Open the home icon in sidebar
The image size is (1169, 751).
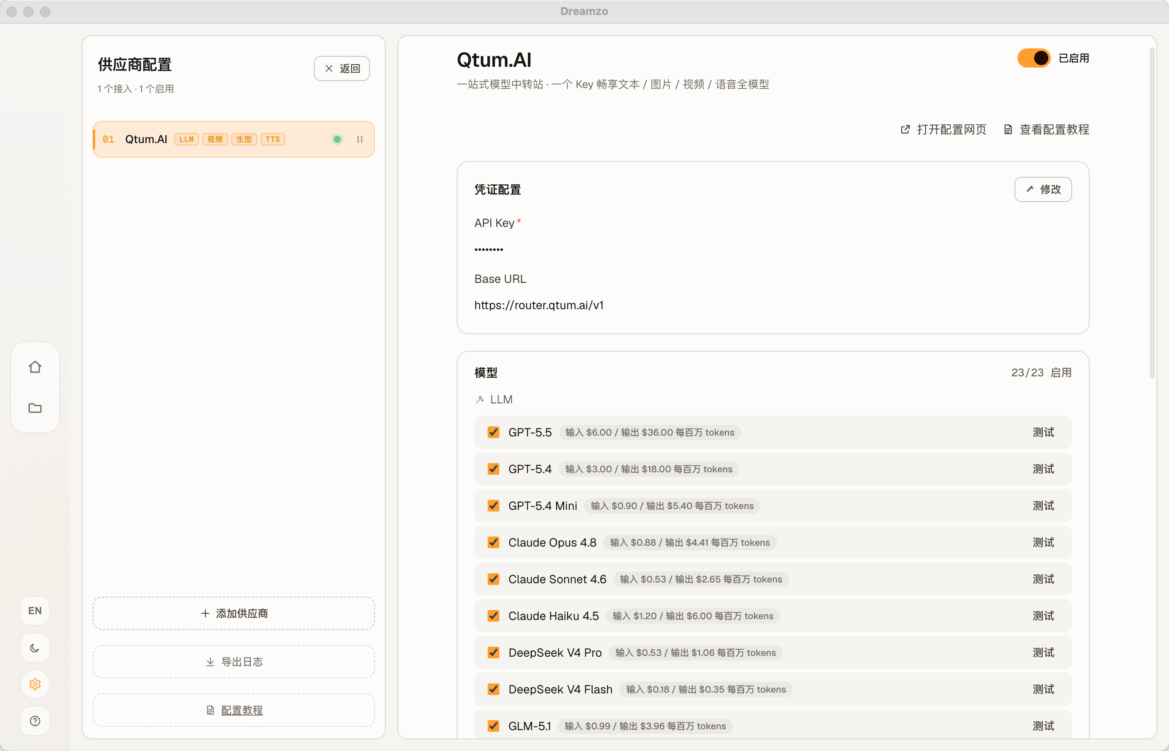click(x=35, y=367)
